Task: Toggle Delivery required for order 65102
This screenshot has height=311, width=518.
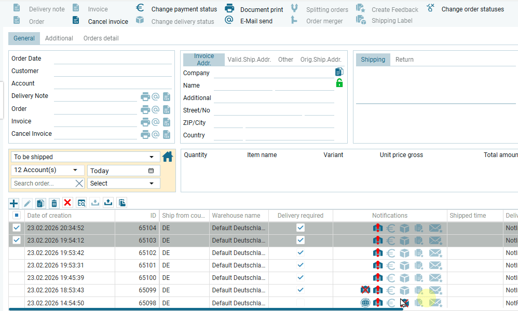Action: 301,252
